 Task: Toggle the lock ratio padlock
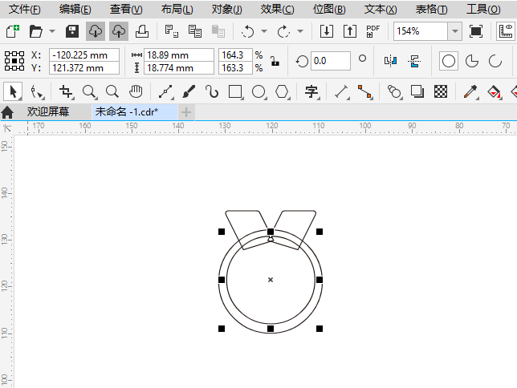pyautogui.click(x=275, y=61)
